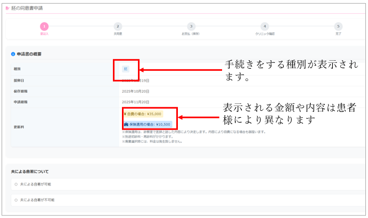
Task: Click the 更新料 row label
Action: (x=19, y=127)
